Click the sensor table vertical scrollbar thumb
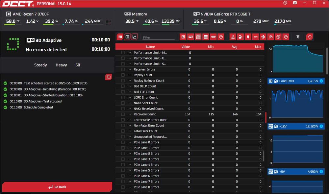329x194 pixels. click(x=263, y=156)
